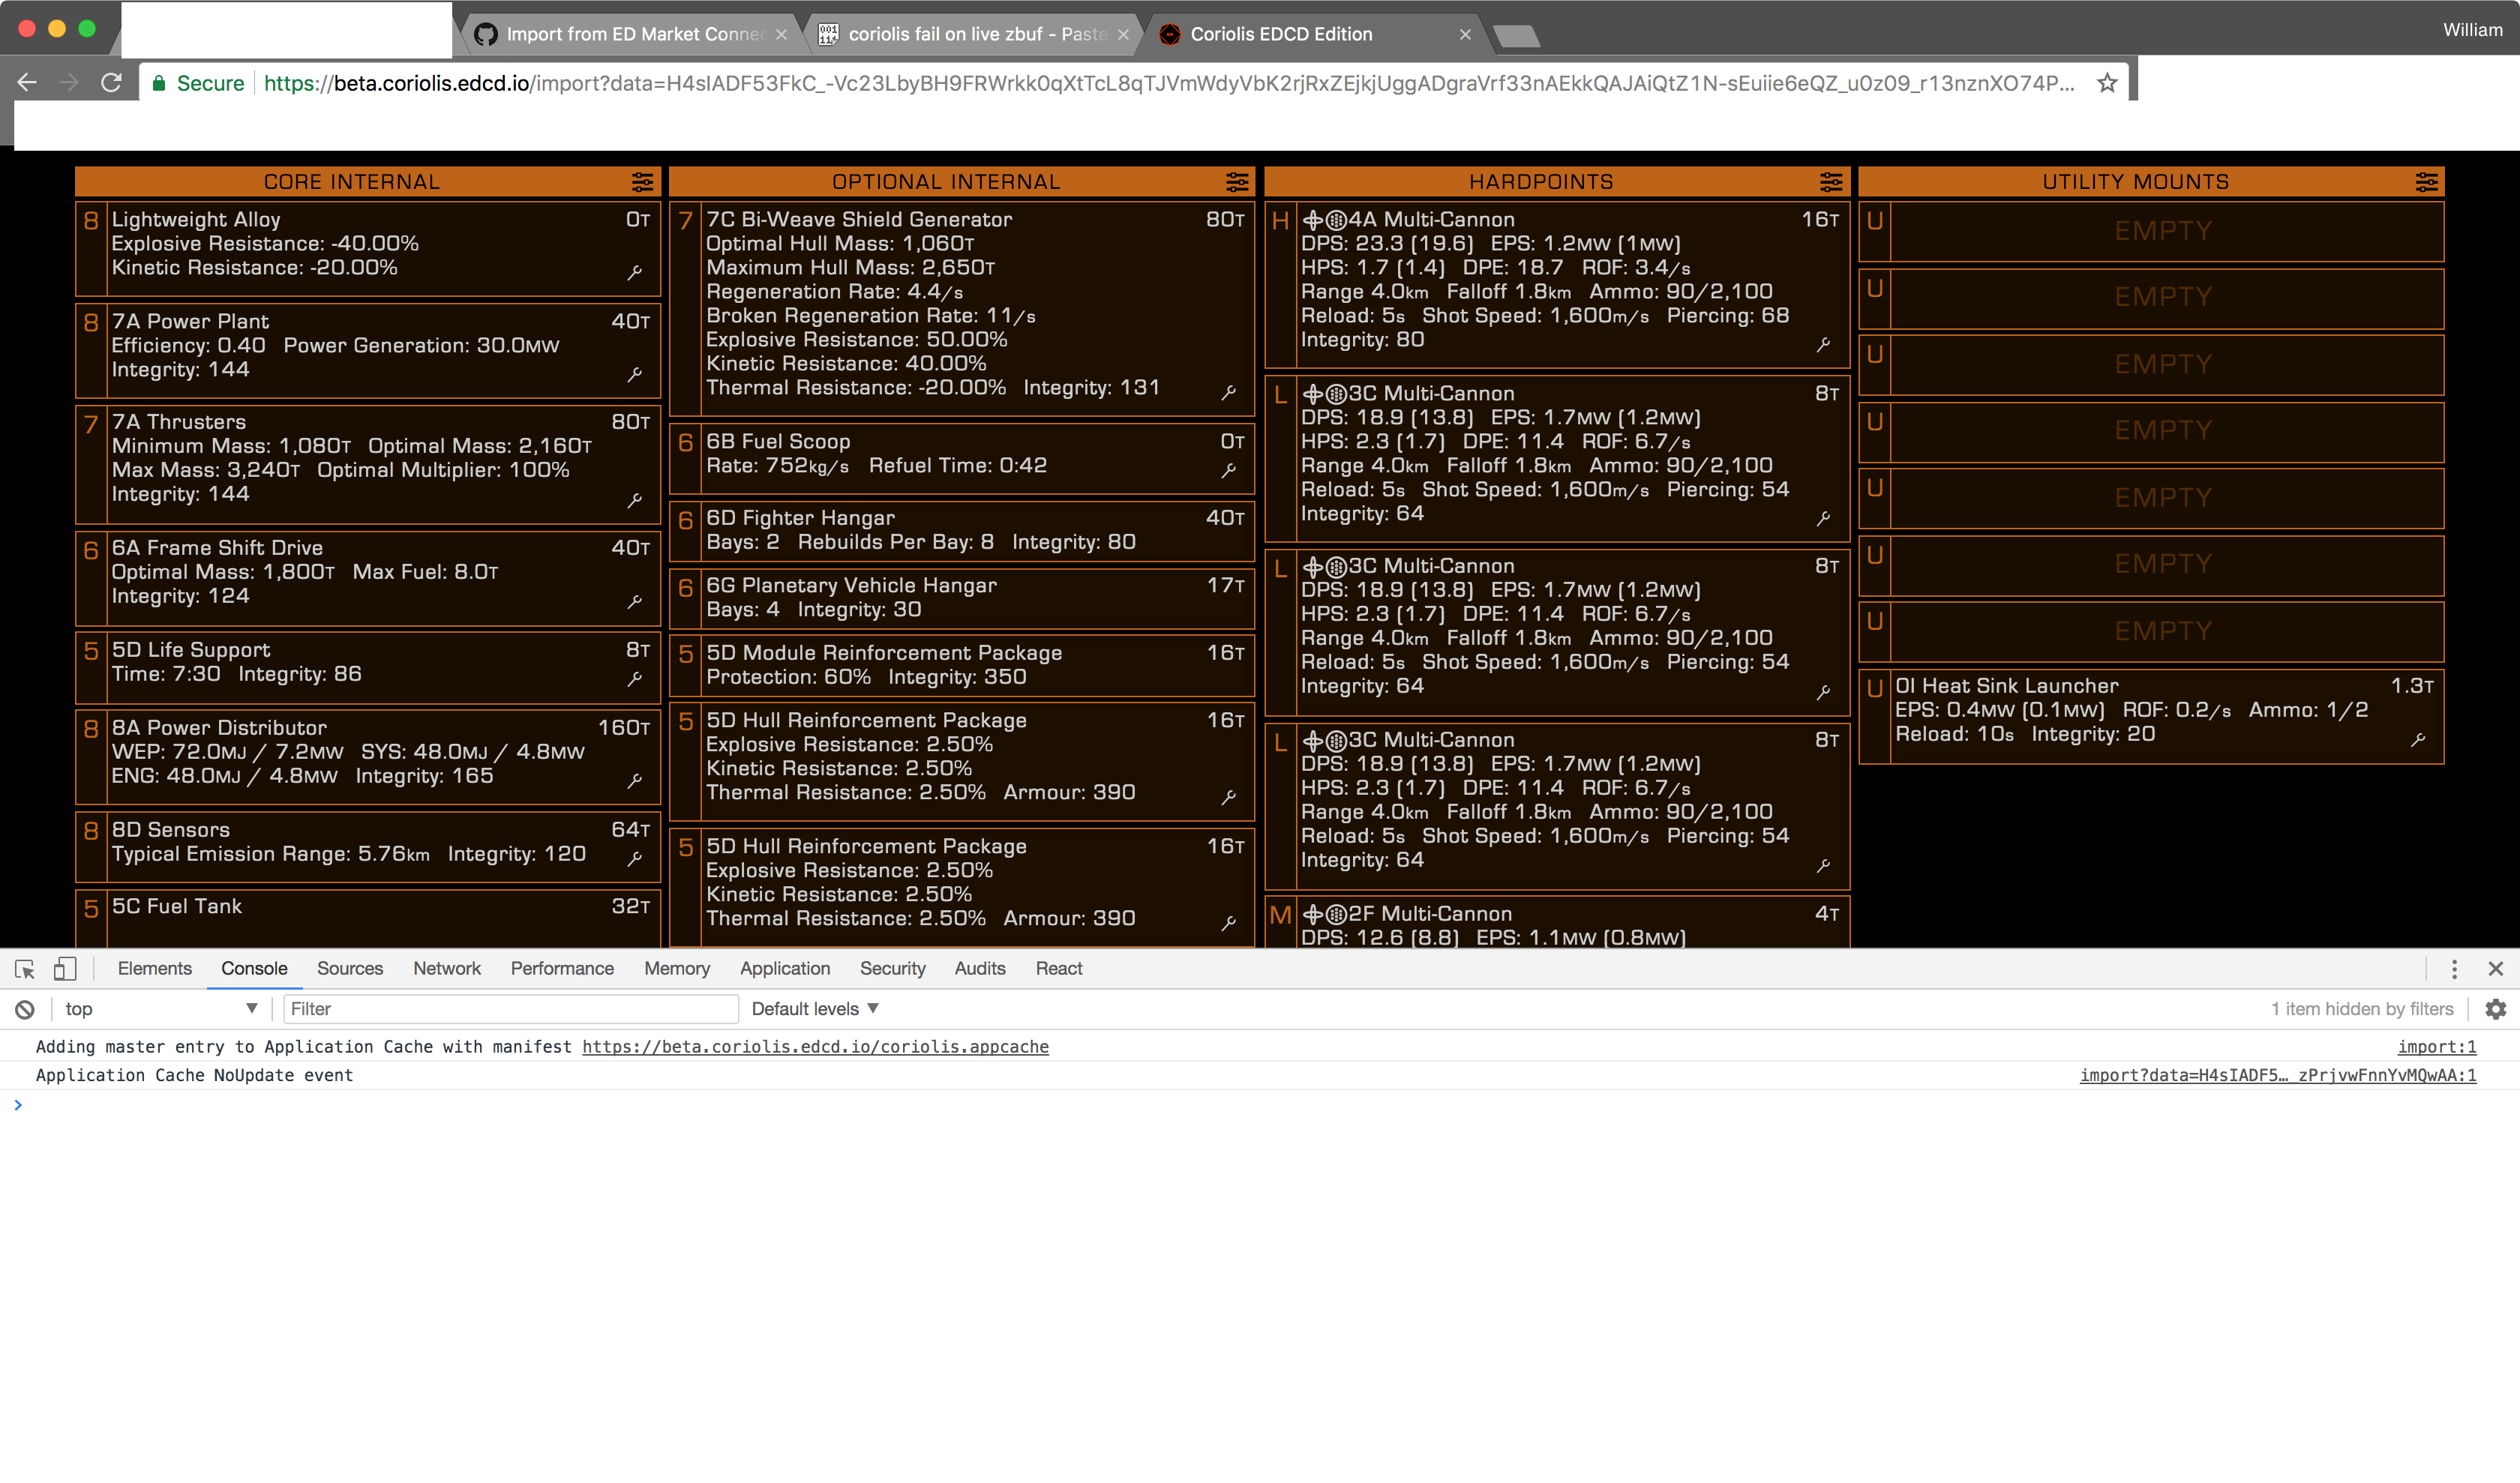
Task: Open console settings gear
Action: [x=2495, y=1009]
